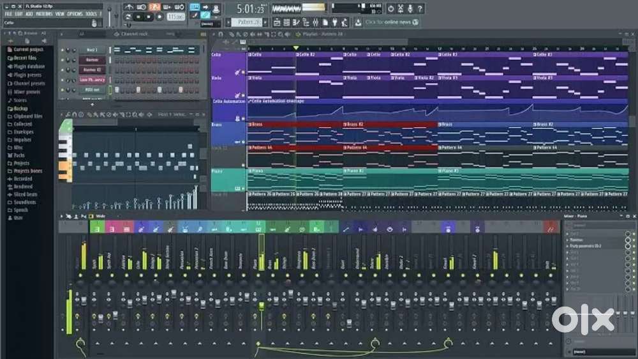This screenshot has height=359, width=638.
Task: Disable the Fruity parametric EQ 2 slot
Action: pos(634,246)
